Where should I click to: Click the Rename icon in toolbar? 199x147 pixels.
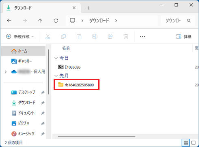click(95, 36)
